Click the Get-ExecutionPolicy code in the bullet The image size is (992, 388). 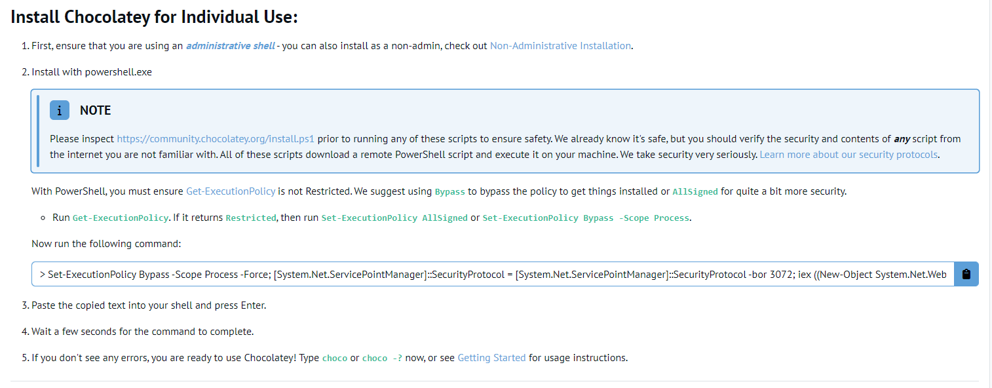coord(120,218)
